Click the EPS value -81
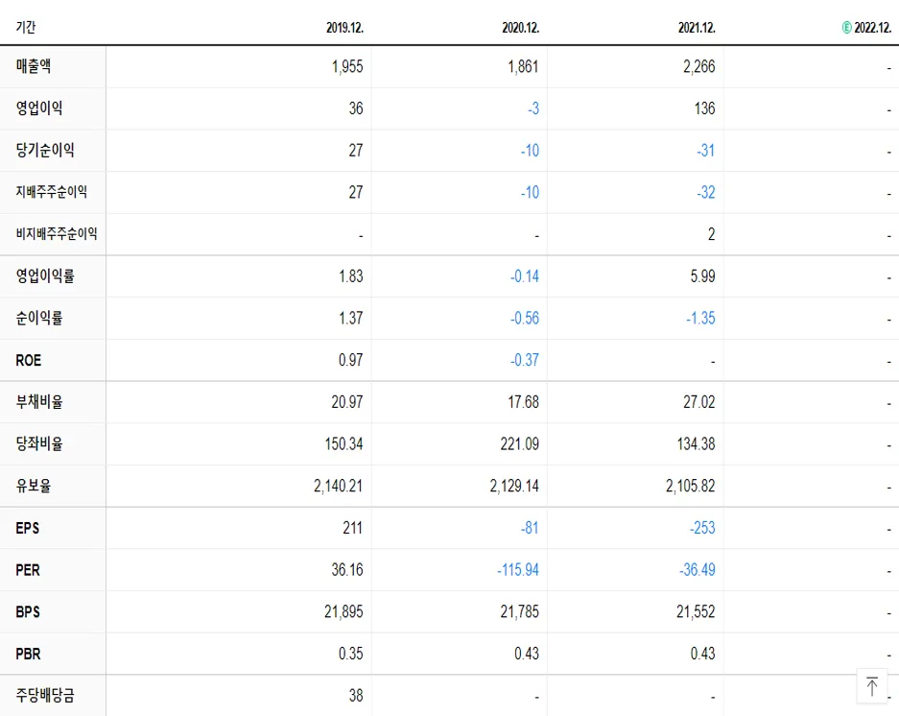The image size is (899, 716). click(x=530, y=528)
